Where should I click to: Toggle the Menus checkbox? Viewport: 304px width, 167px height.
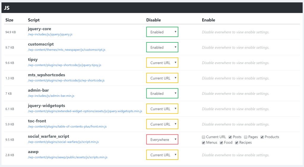203,143
